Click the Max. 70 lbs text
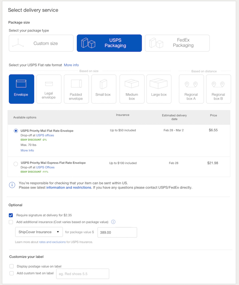The width and height of the screenshot is (239, 285). point(28,145)
